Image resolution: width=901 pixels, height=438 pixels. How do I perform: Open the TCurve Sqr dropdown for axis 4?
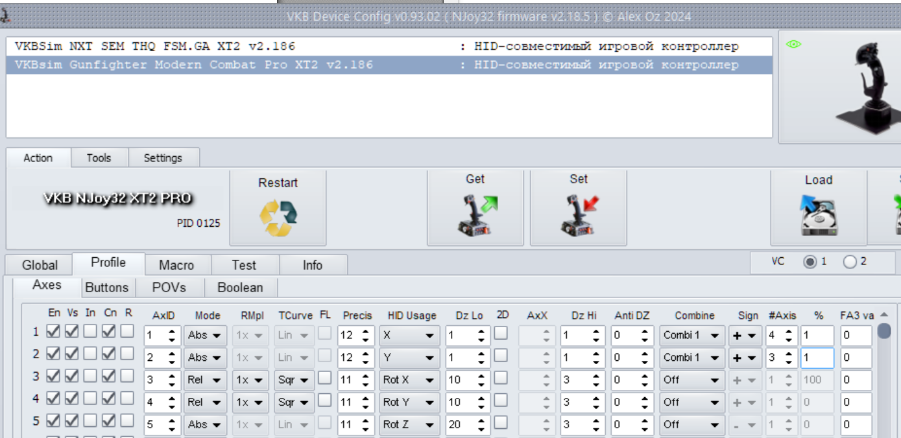294,402
